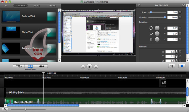
Task: Click the Position X stepper arrows
Action: point(177,52)
